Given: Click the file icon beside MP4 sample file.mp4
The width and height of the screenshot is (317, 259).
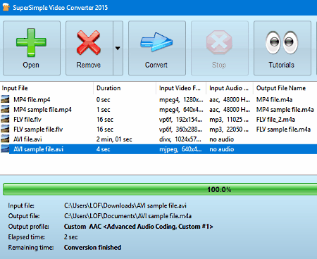Looking at the screenshot, I should (x=5, y=109).
